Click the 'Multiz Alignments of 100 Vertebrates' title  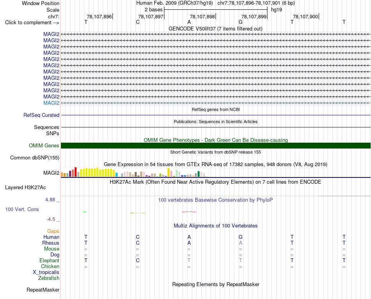click(216, 226)
